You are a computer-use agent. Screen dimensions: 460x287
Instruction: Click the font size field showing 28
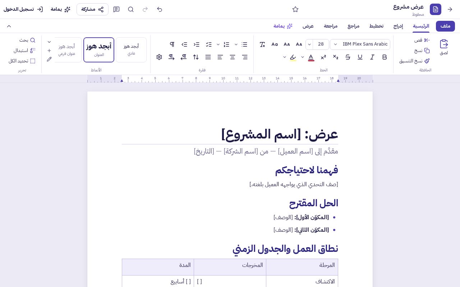(x=321, y=44)
